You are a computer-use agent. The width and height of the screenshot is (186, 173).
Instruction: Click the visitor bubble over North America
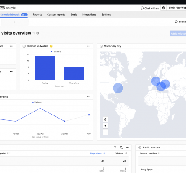coord(118,88)
